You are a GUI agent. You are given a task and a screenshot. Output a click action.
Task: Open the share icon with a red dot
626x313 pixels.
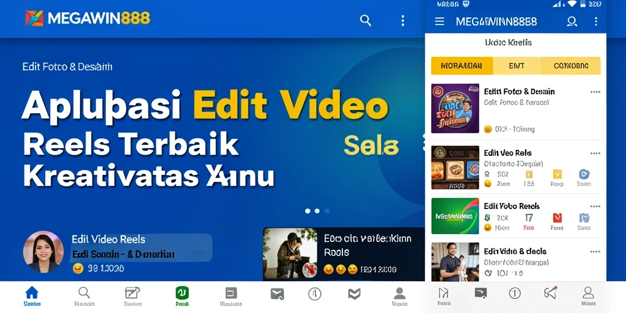pyautogui.click(x=550, y=293)
